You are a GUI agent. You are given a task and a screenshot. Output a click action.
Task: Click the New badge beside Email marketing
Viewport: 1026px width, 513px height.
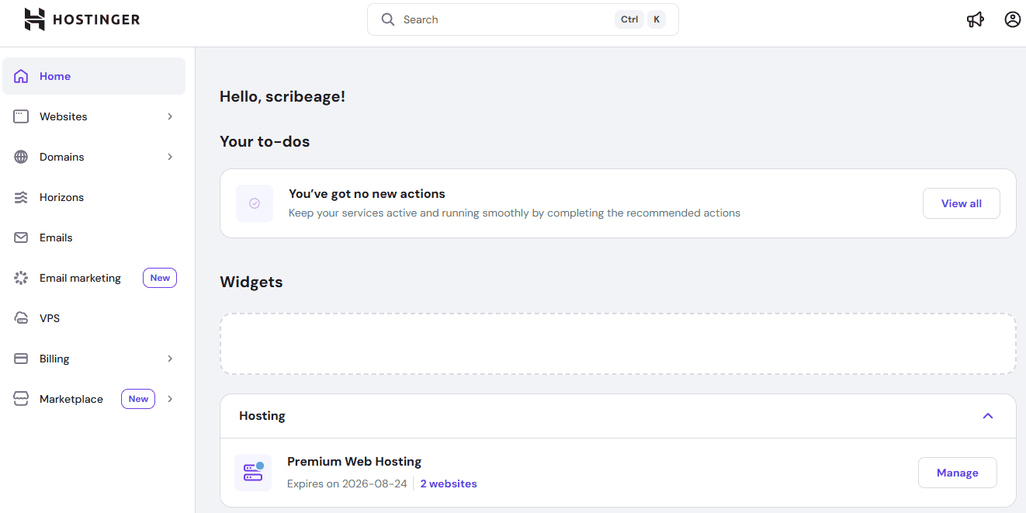(x=160, y=278)
